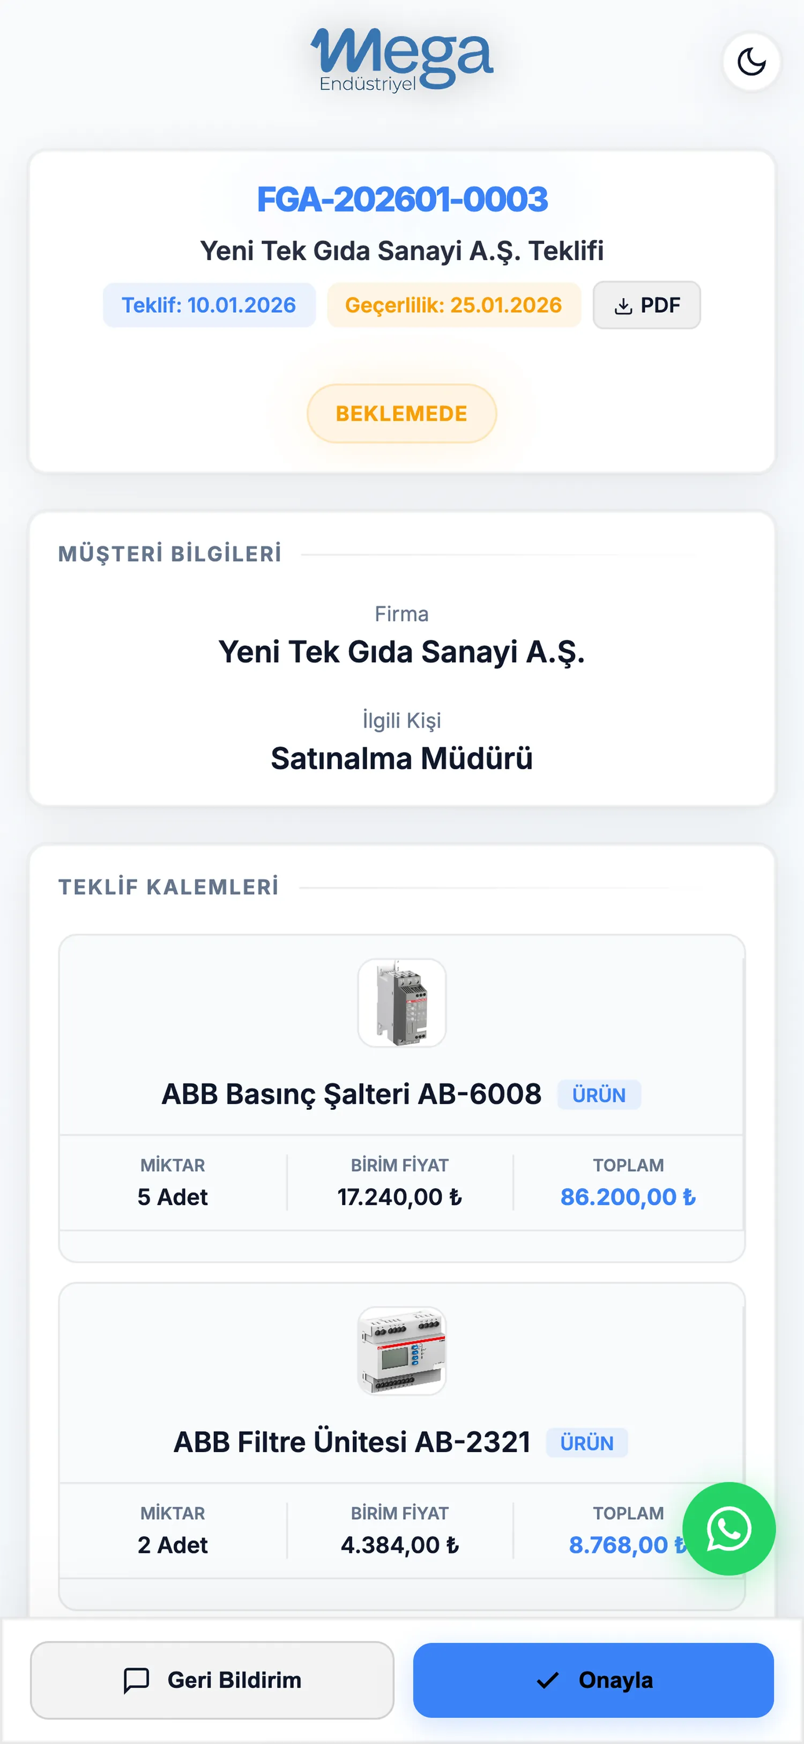The height and width of the screenshot is (1744, 804).
Task: Open WhatsApp chat floating button
Action: tap(728, 1528)
